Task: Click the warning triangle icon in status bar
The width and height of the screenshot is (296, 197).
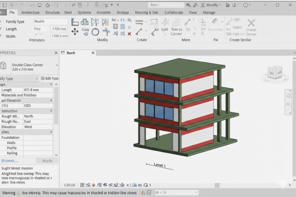Action: pyautogui.click(x=143, y=193)
